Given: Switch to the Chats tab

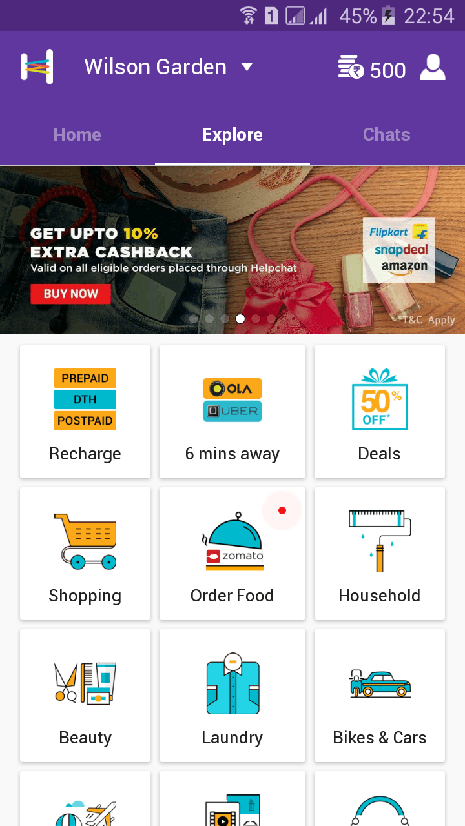Looking at the screenshot, I should pos(387,134).
